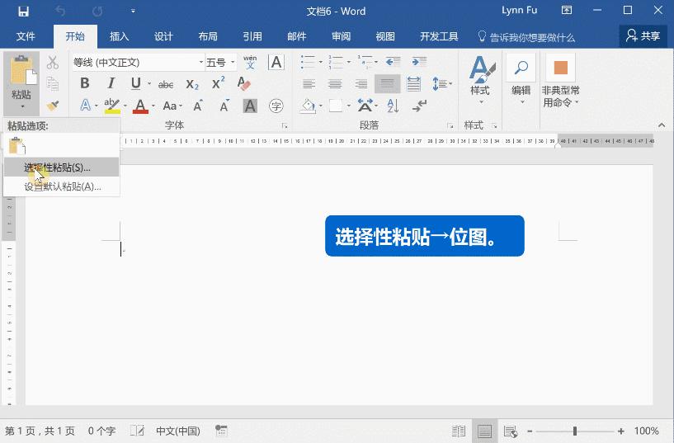Click the Lynn Fu account name
Screen dimensions: 674x443
pos(519,11)
